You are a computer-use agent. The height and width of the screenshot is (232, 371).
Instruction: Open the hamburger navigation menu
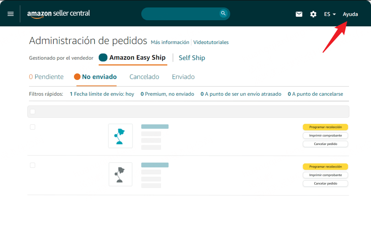(x=11, y=14)
